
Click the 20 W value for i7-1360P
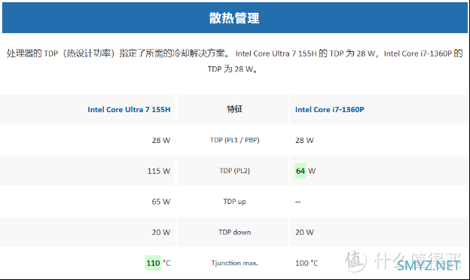304,232
